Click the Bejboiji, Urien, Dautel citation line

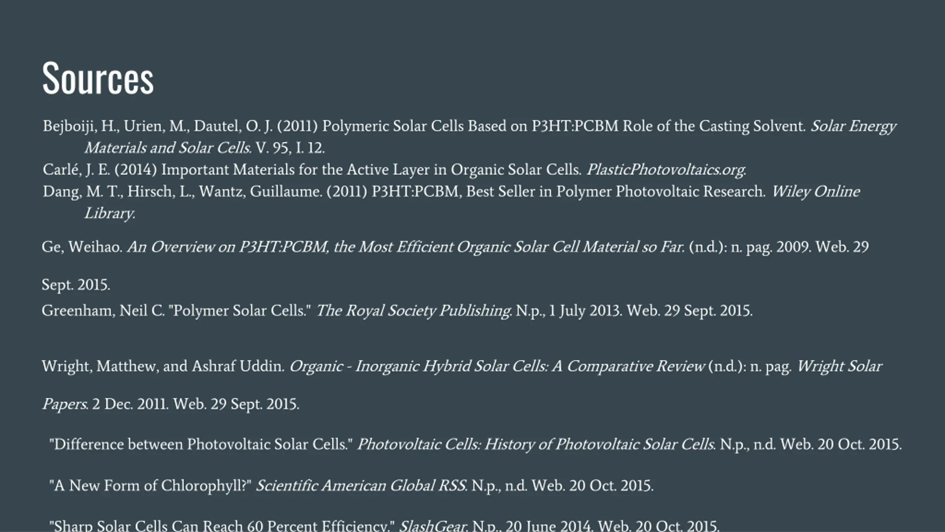[x=469, y=126]
